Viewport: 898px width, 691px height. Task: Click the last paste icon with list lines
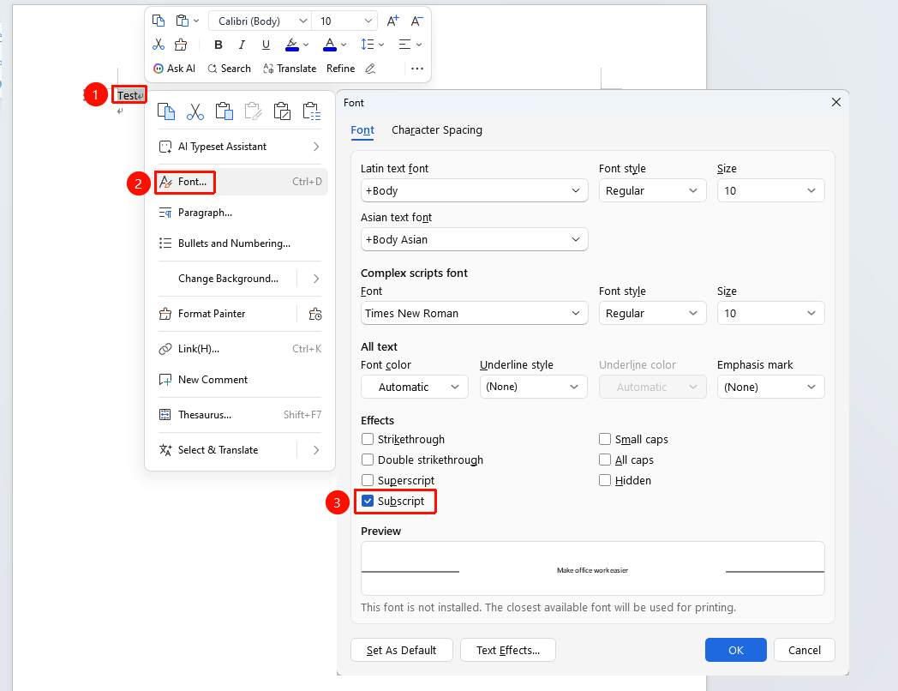pos(312,111)
